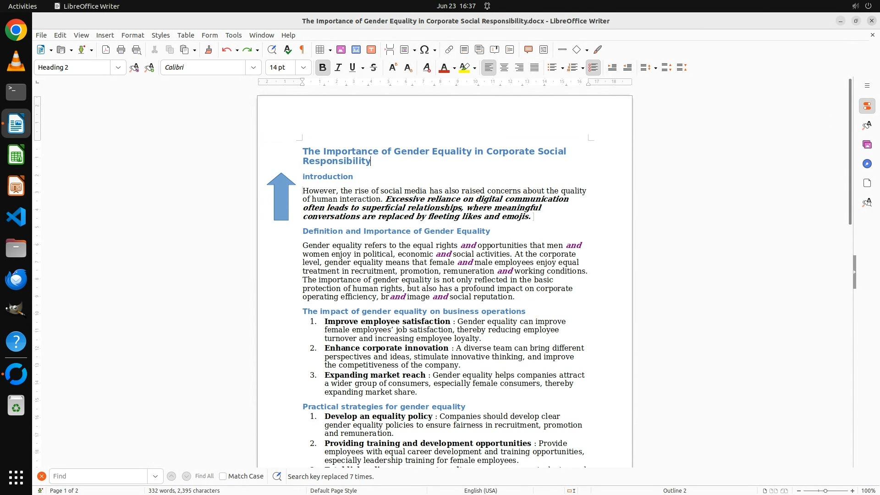Image resolution: width=880 pixels, height=495 pixels.
Task: Open font color dropdown arrow
Action: tap(454, 68)
